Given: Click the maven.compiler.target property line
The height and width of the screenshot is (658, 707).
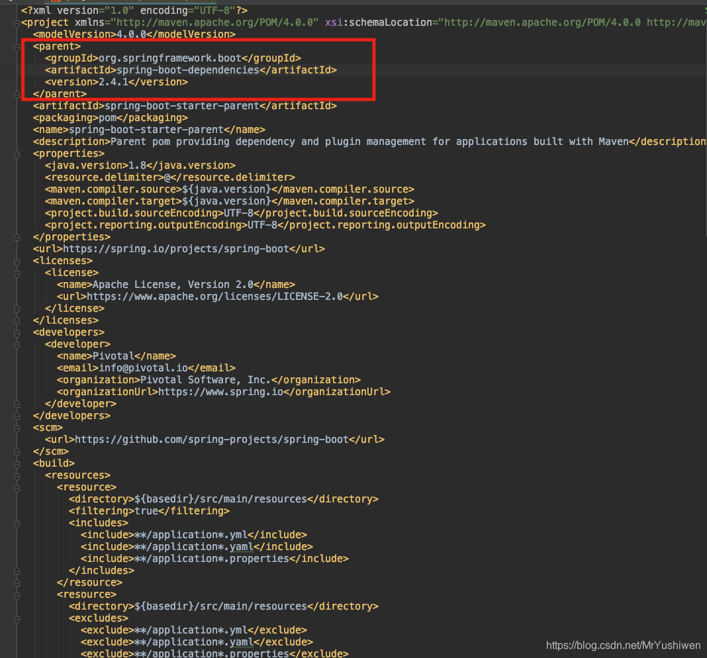Looking at the screenshot, I should [x=230, y=201].
